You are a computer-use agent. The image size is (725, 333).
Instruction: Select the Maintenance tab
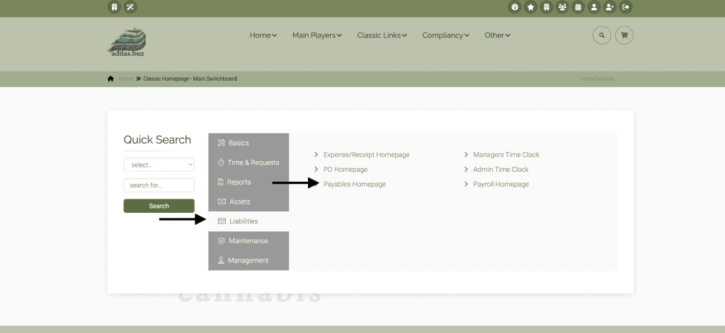tap(248, 241)
